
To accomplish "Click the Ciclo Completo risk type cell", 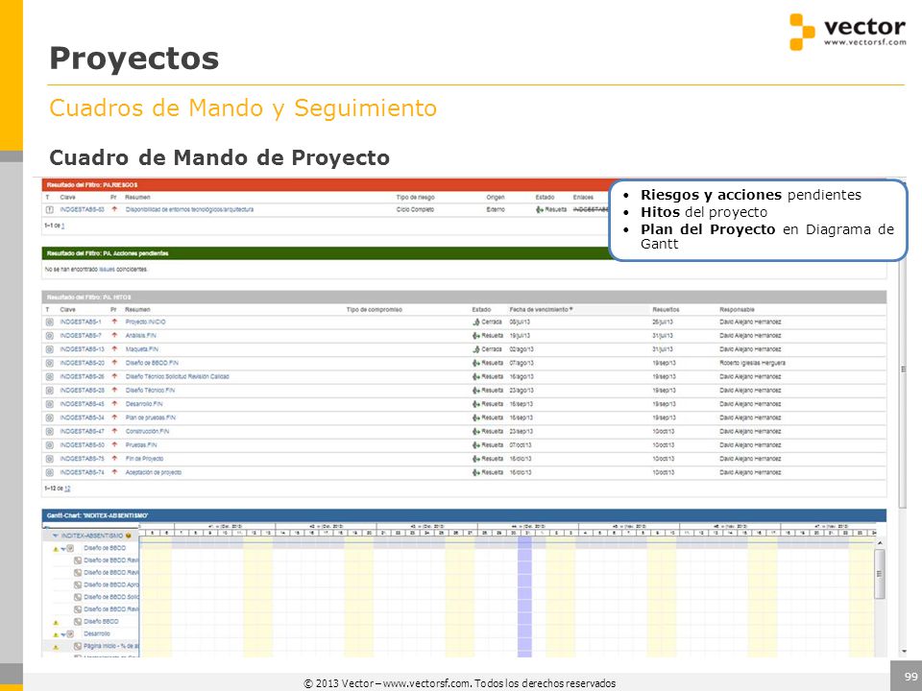I will (x=415, y=210).
